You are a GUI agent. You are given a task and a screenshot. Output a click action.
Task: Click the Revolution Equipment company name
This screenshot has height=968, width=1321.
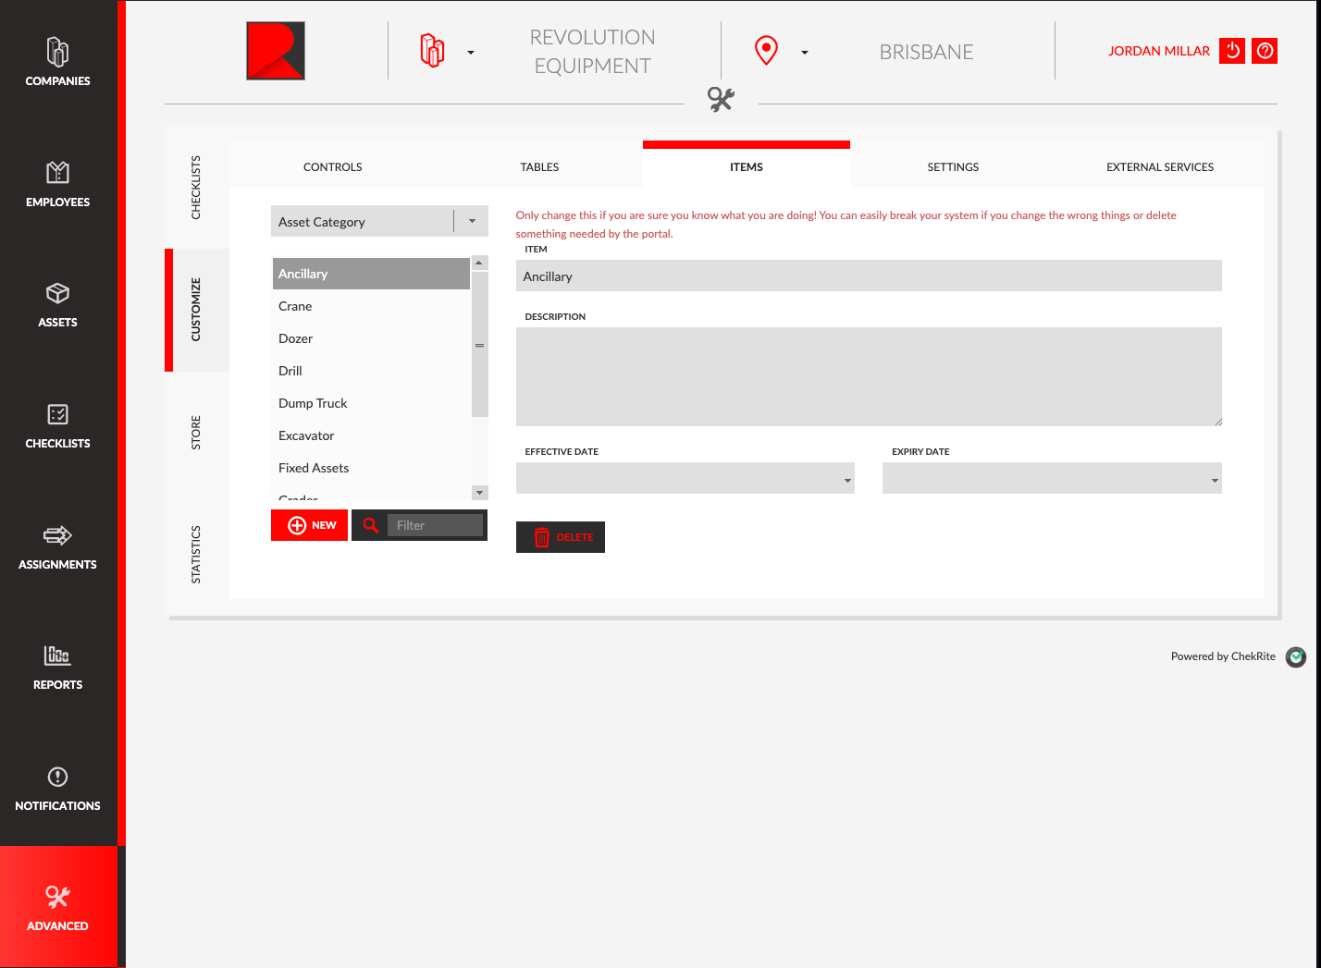point(593,52)
